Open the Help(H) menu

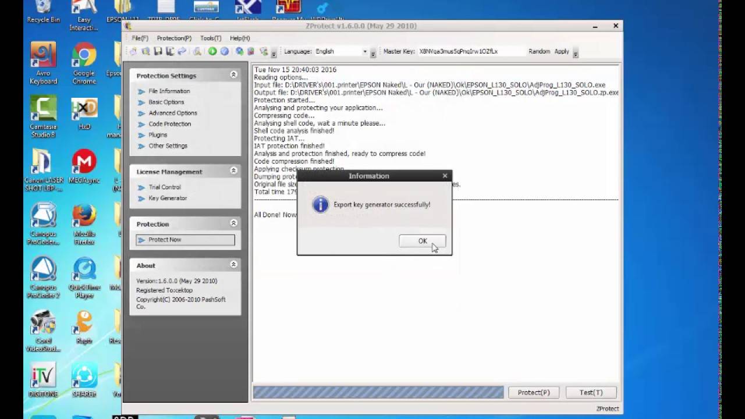click(x=240, y=38)
